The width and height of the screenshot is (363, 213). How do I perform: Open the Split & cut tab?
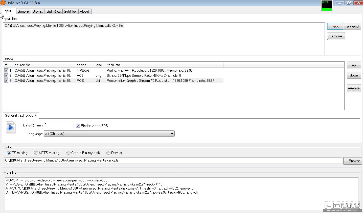54,11
